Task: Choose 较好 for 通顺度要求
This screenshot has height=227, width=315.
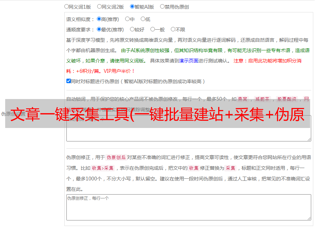Action: (132, 29)
